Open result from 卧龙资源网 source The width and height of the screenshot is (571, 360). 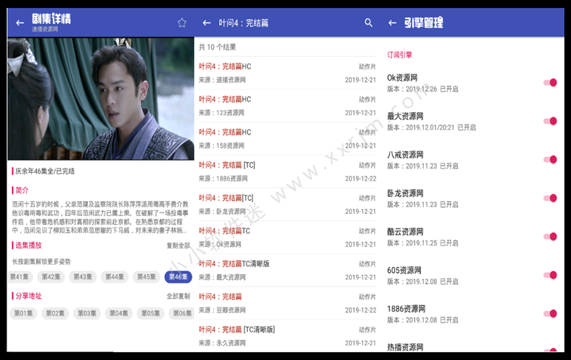pos(288,204)
